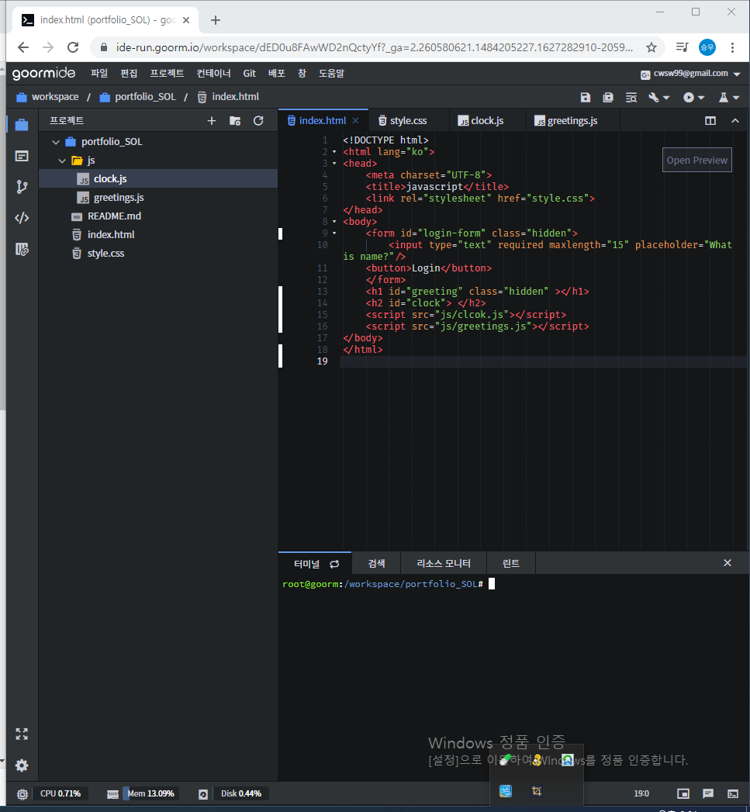This screenshot has height=812, width=750.
Task: Switch to the 검색 panel tab
Action: (x=376, y=563)
